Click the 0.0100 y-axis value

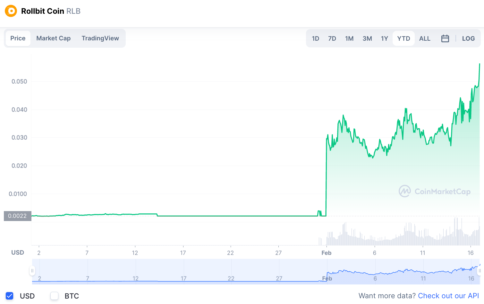pyautogui.click(x=18, y=194)
